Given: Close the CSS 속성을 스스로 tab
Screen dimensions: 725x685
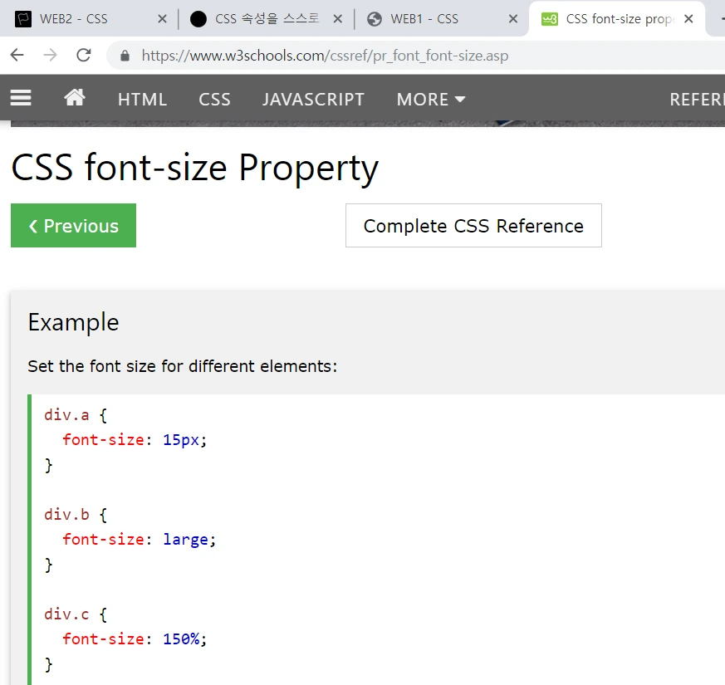Looking at the screenshot, I should click(337, 19).
